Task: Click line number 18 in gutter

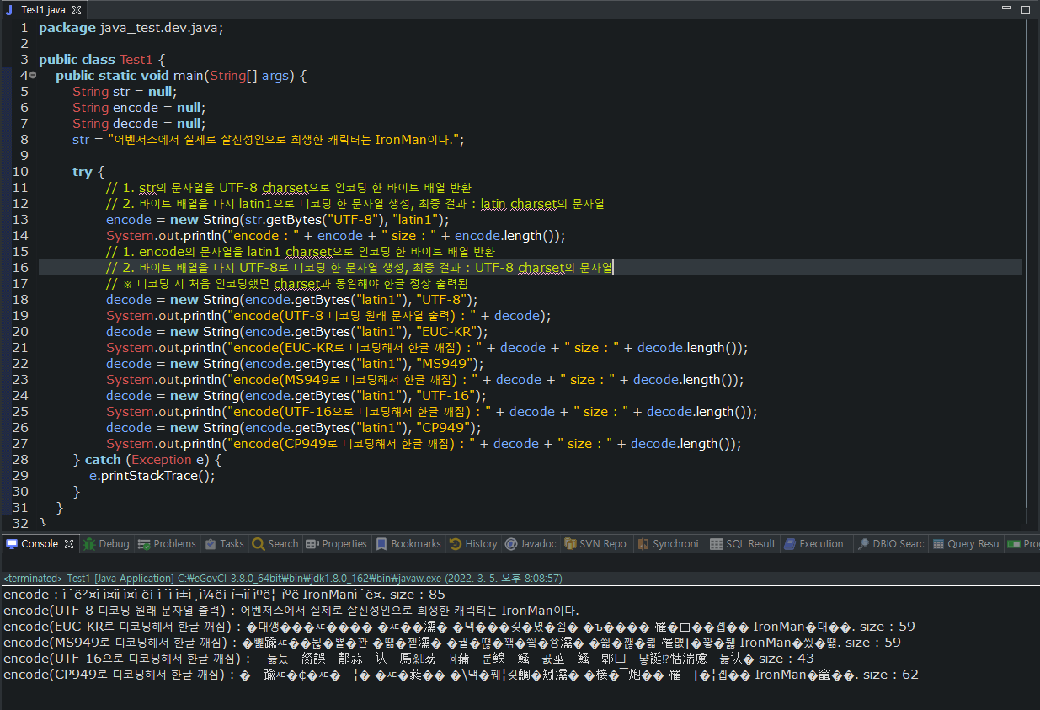Action: coord(20,300)
